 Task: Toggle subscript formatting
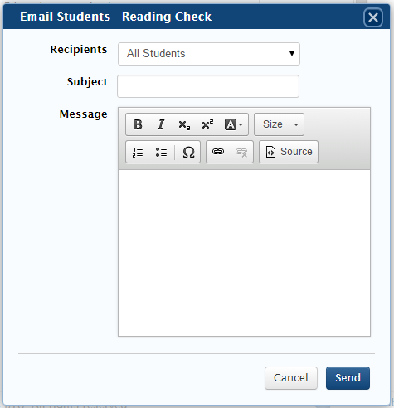pos(184,124)
